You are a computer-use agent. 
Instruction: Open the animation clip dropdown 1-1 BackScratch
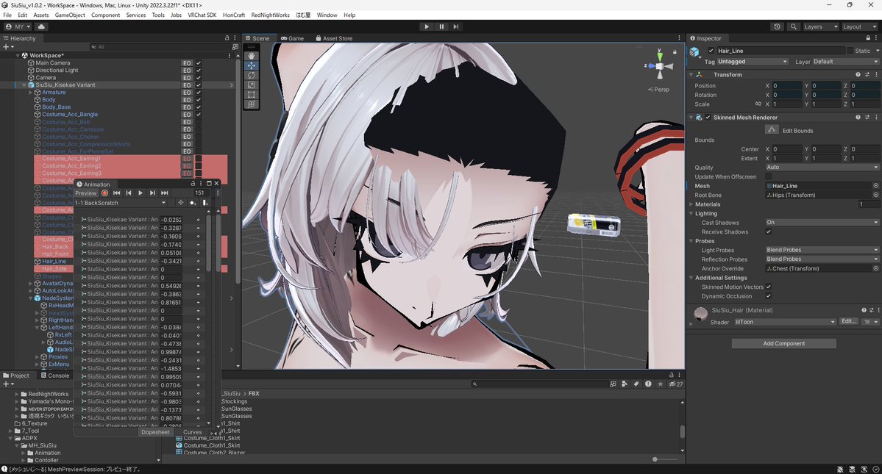tap(121, 203)
